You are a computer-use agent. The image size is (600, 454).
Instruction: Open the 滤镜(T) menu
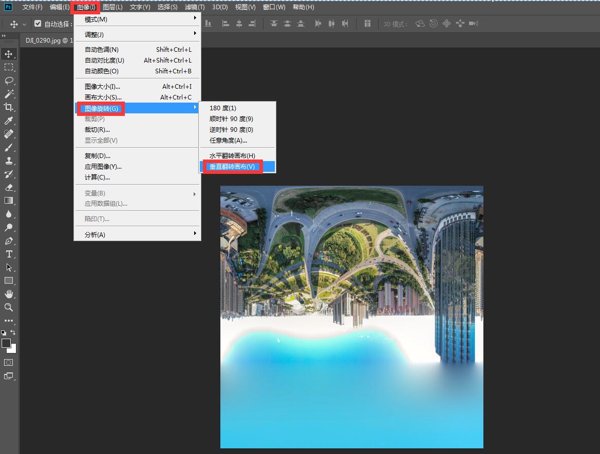click(194, 7)
